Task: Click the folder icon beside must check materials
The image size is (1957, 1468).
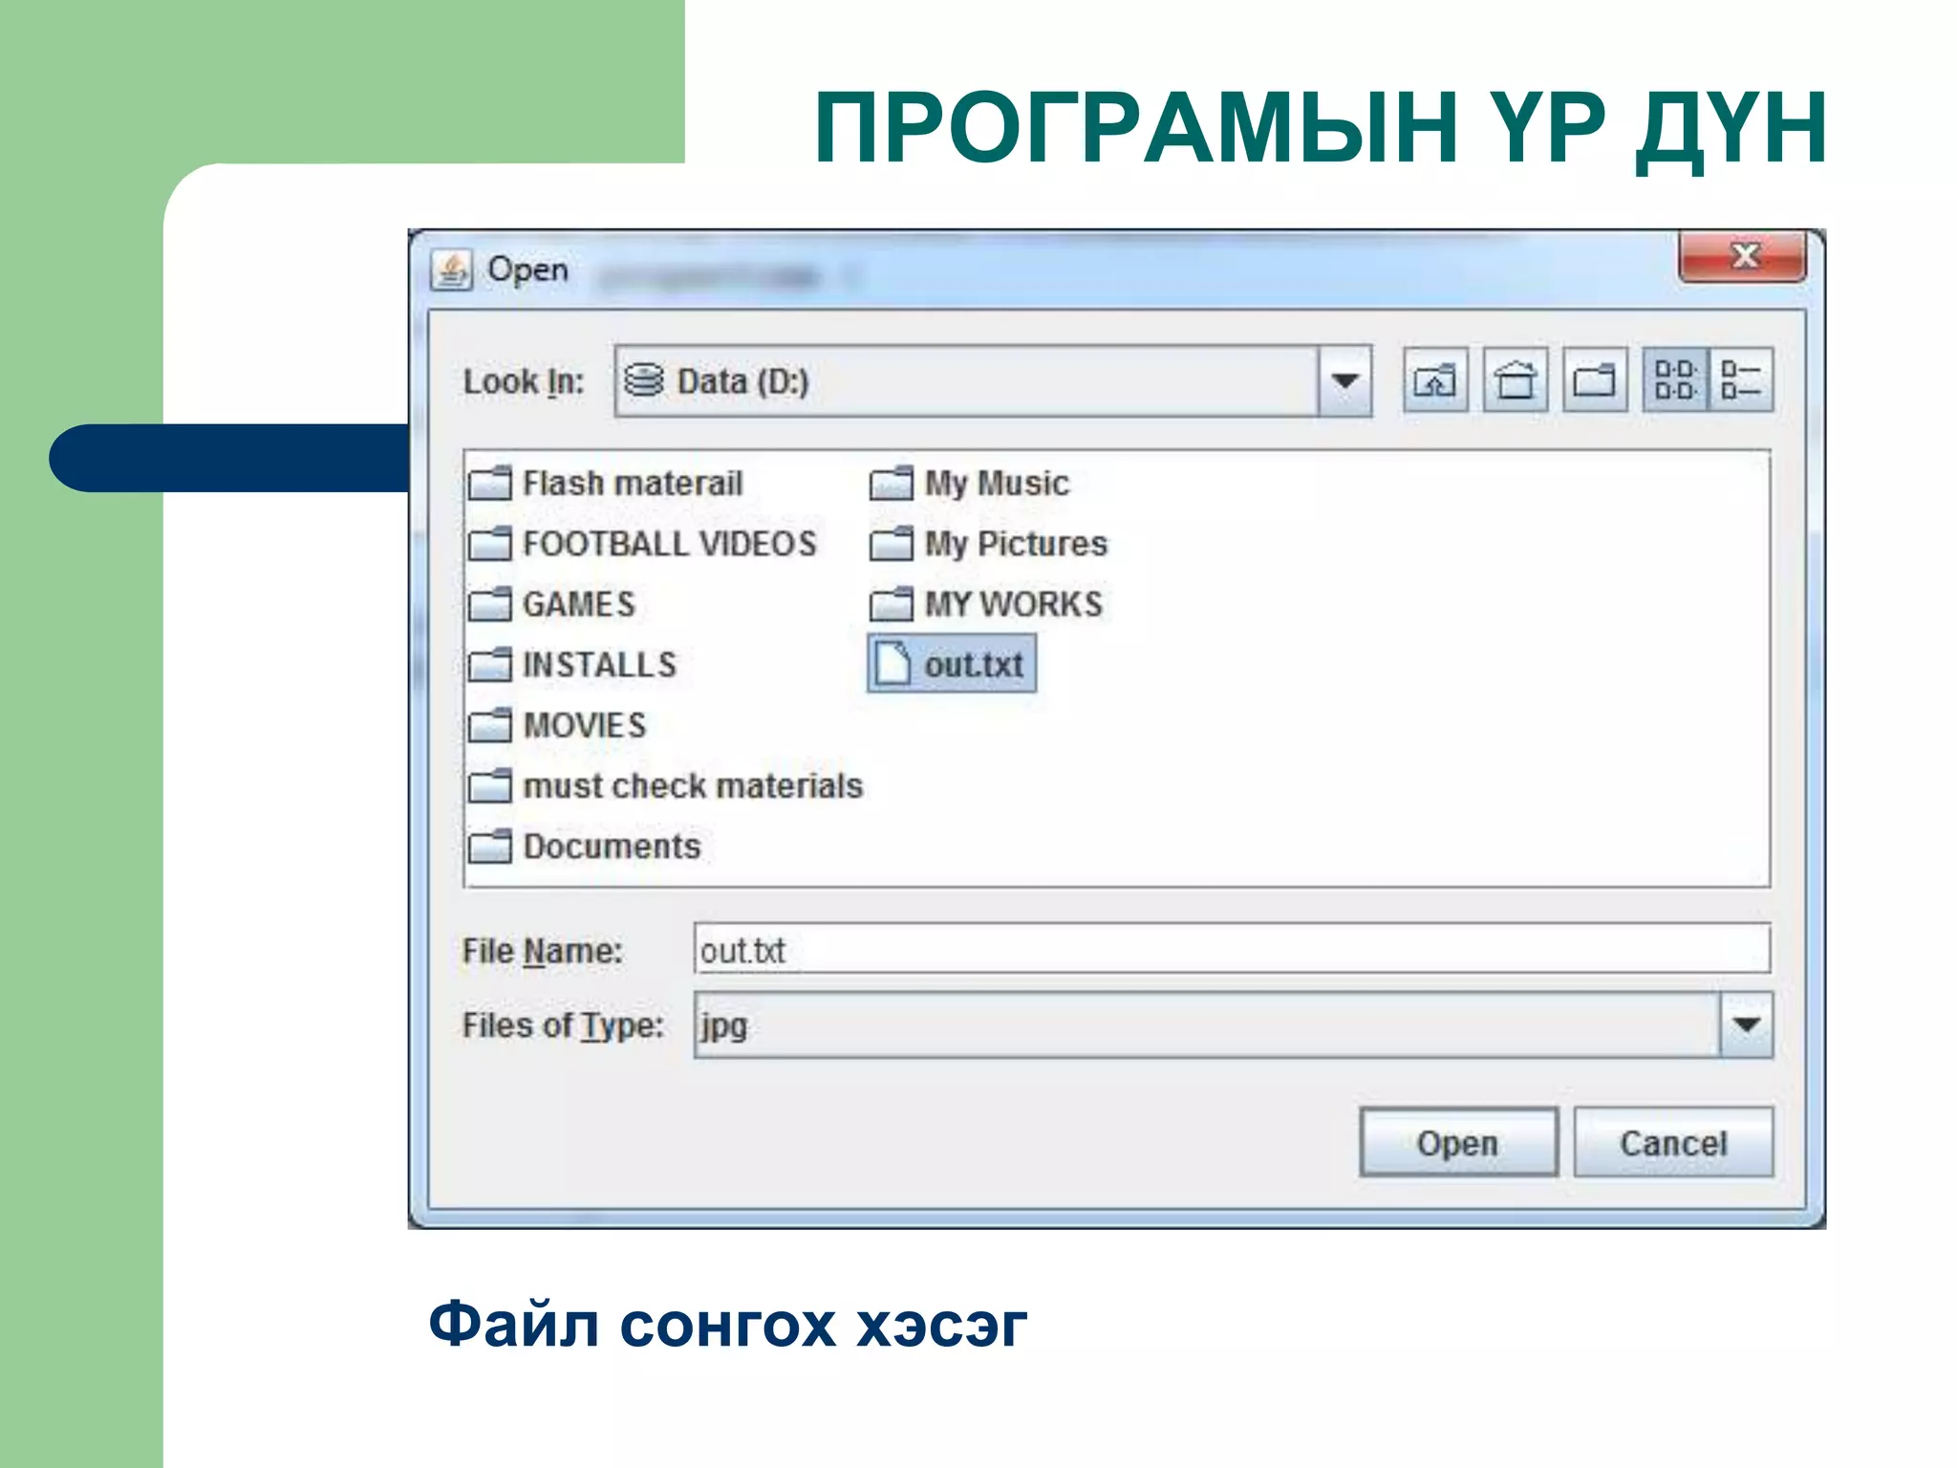Action: tap(490, 786)
